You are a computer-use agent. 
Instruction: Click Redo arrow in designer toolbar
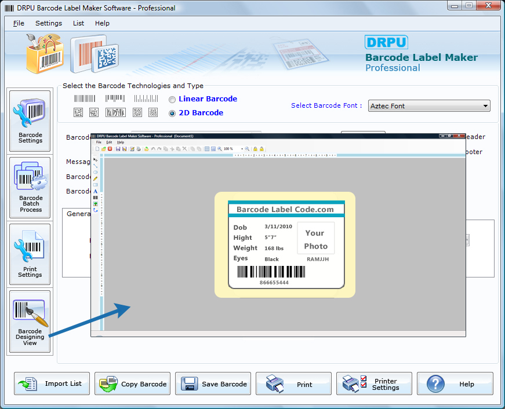coord(159,149)
